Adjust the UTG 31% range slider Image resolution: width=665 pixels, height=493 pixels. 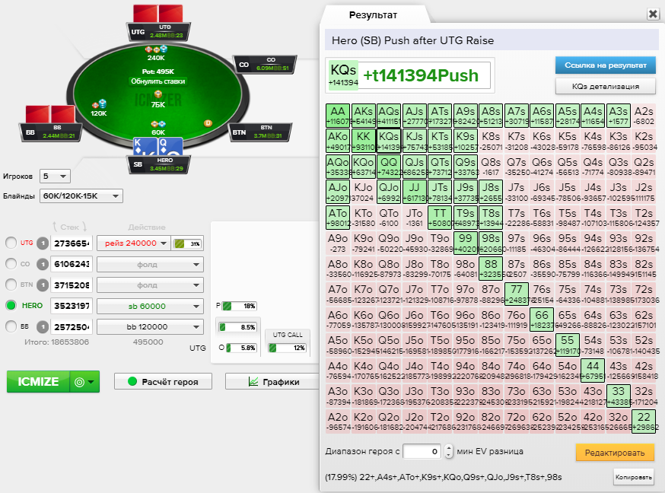click(187, 243)
